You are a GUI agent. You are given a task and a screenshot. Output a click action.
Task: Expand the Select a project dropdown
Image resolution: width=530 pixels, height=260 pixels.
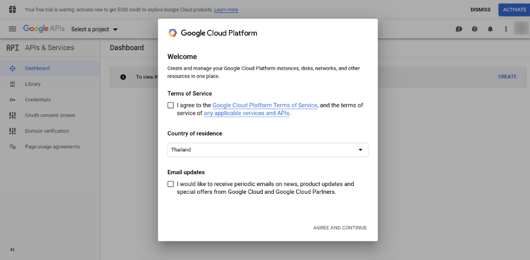pos(94,29)
